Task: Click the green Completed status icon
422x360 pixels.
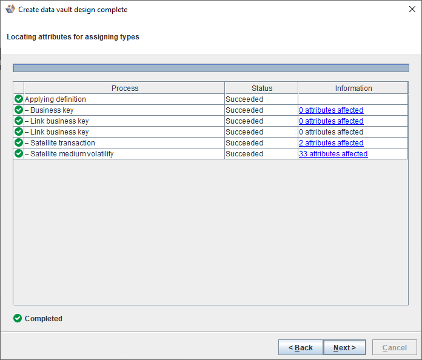Action: pyautogui.click(x=18, y=318)
